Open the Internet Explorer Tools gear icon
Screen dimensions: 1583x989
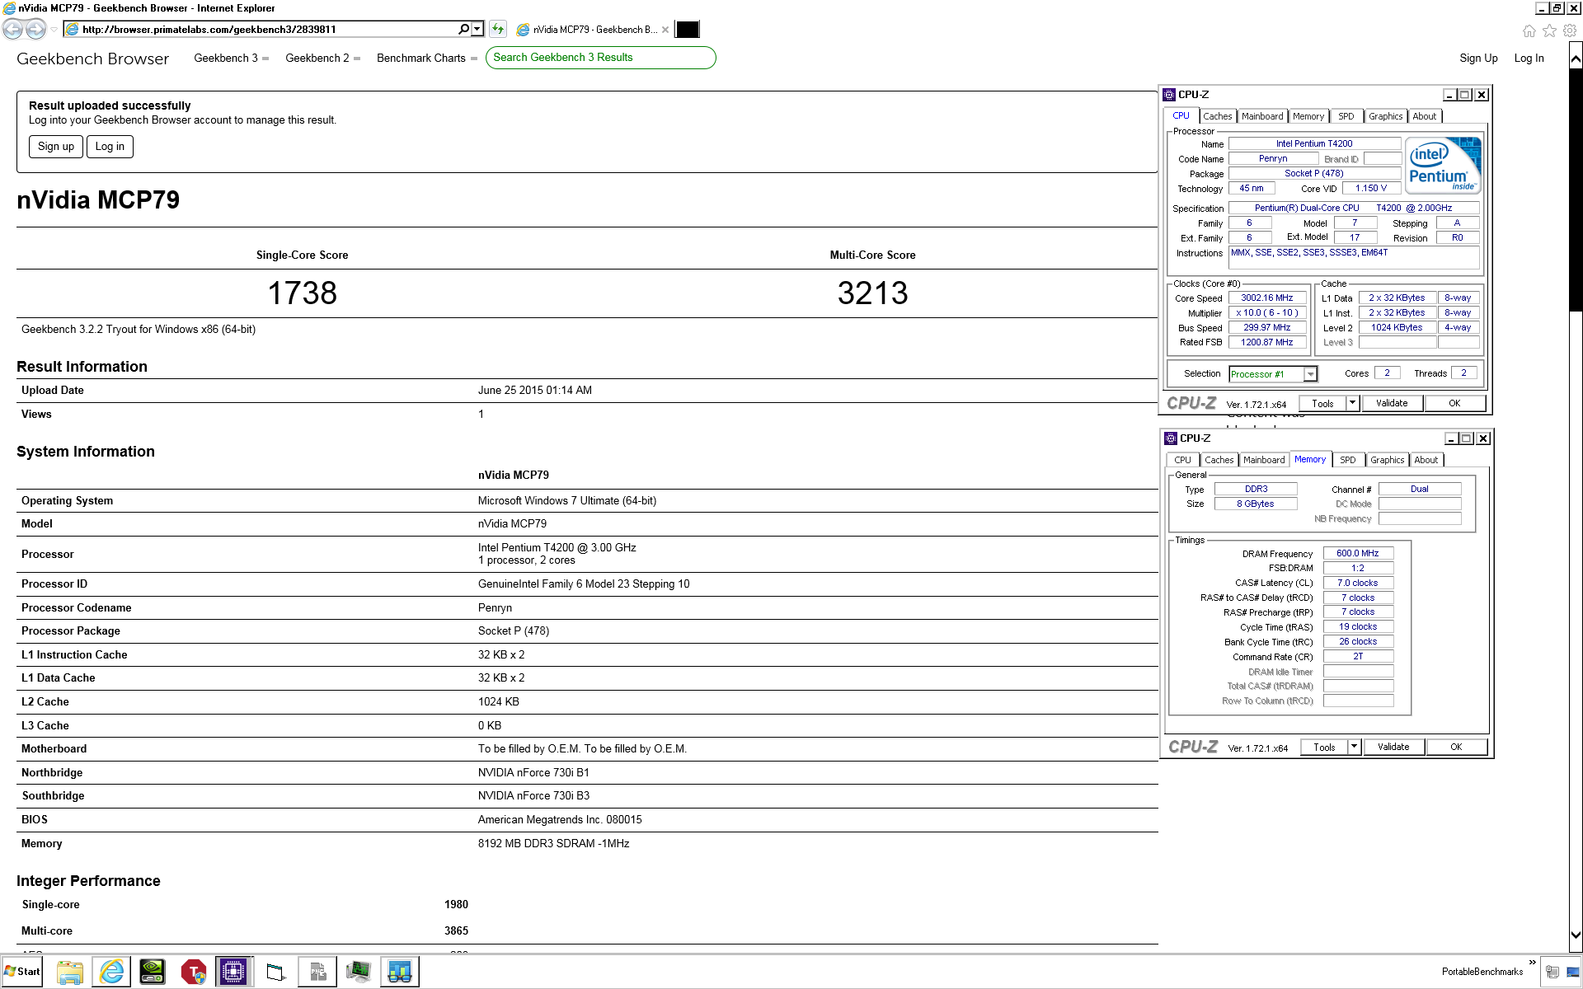pyautogui.click(x=1570, y=30)
